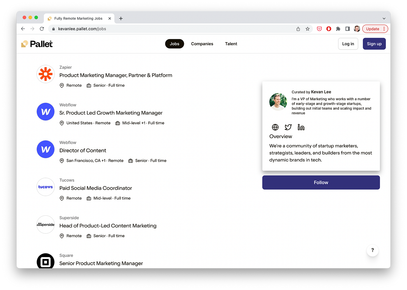This screenshot has height=290, width=407.
Task: Close the Fully Remote Marketing Jobs tab
Action: click(110, 18)
